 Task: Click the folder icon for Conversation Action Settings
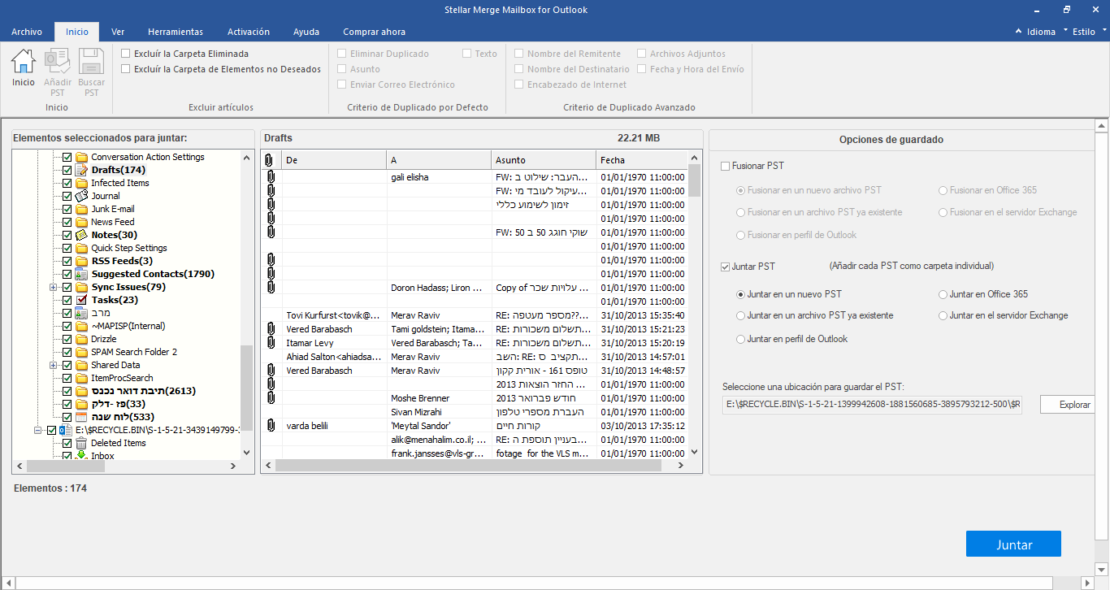82,157
